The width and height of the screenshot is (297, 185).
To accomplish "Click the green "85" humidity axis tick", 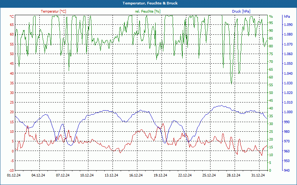I will [271, 38].
